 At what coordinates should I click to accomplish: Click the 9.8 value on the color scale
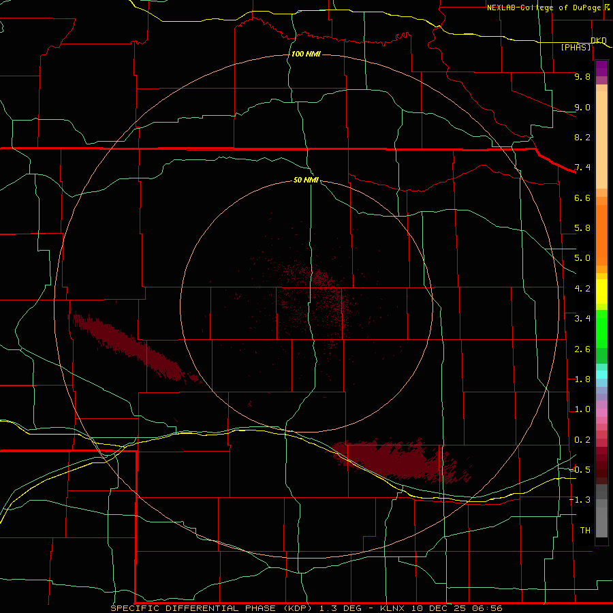tap(582, 76)
